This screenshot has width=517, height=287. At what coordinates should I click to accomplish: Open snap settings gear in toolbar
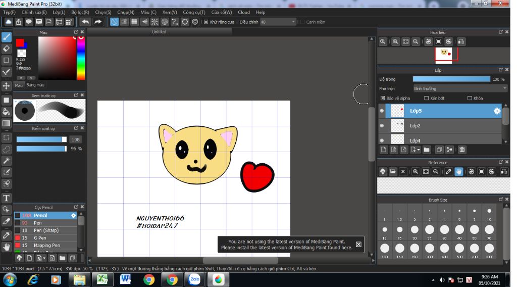(195, 22)
